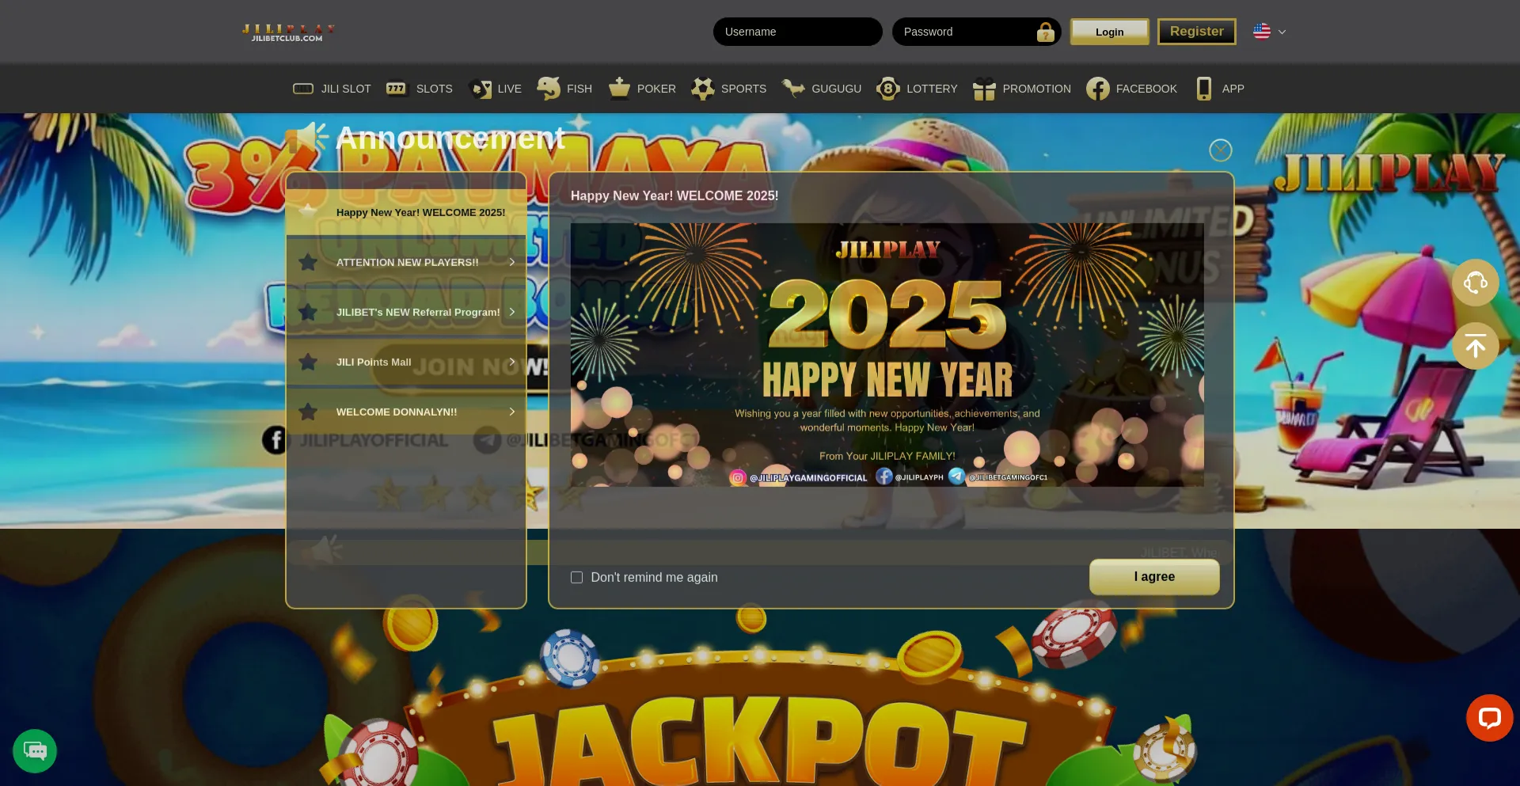Image resolution: width=1520 pixels, height=786 pixels.
Task: Open FISH menu item
Action: 579,89
